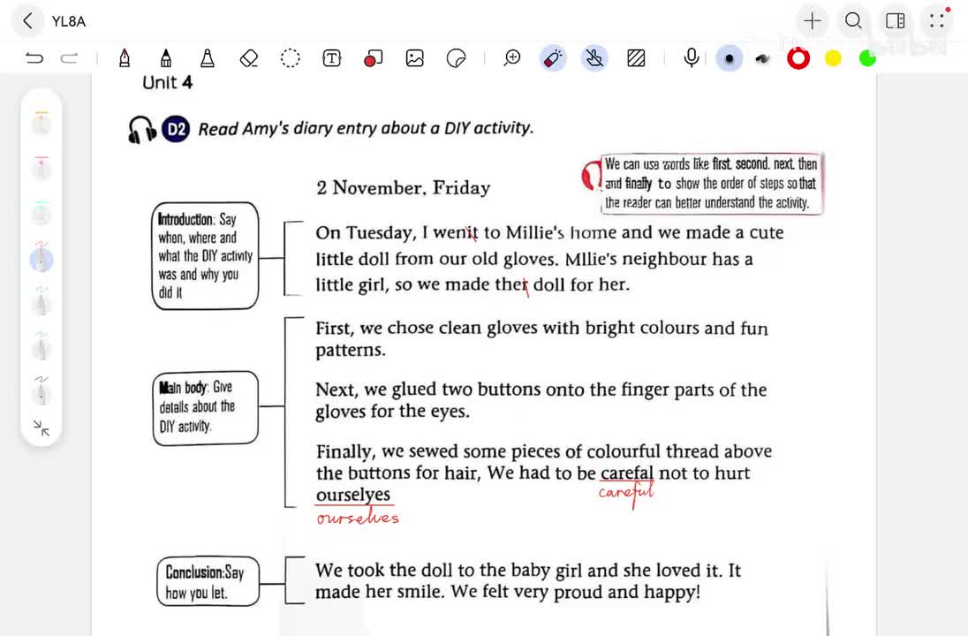
Task: Open the sticker tool
Action: click(457, 58)
